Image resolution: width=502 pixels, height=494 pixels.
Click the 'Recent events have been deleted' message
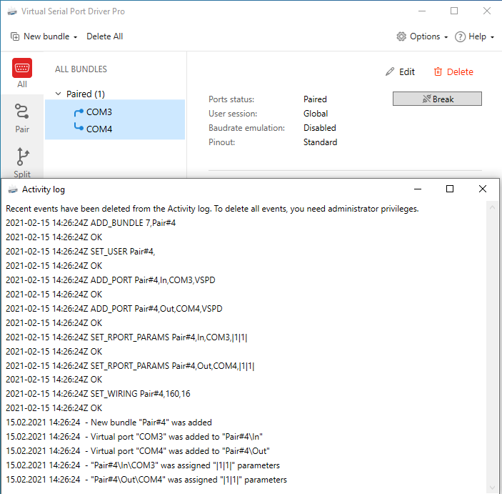[212, 209]
